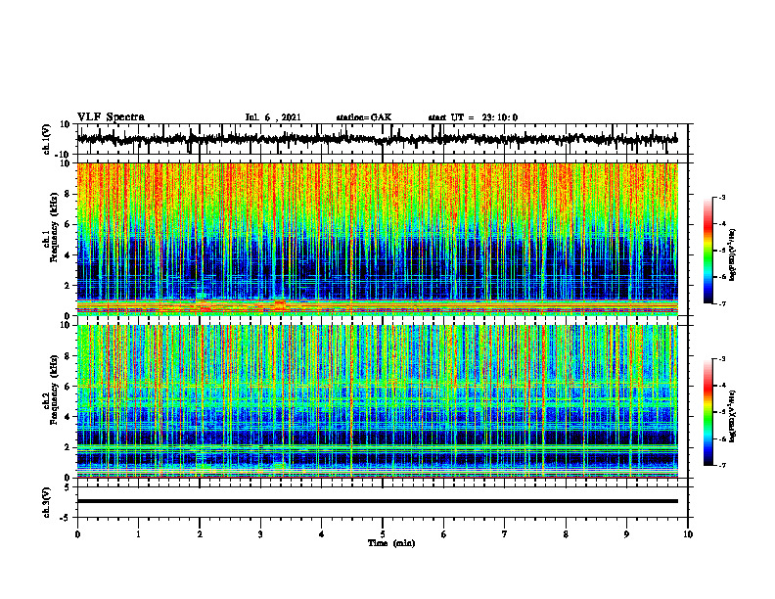Click time axis tick label "9"
Screen dimensions: 775x599
click(626, 534)
